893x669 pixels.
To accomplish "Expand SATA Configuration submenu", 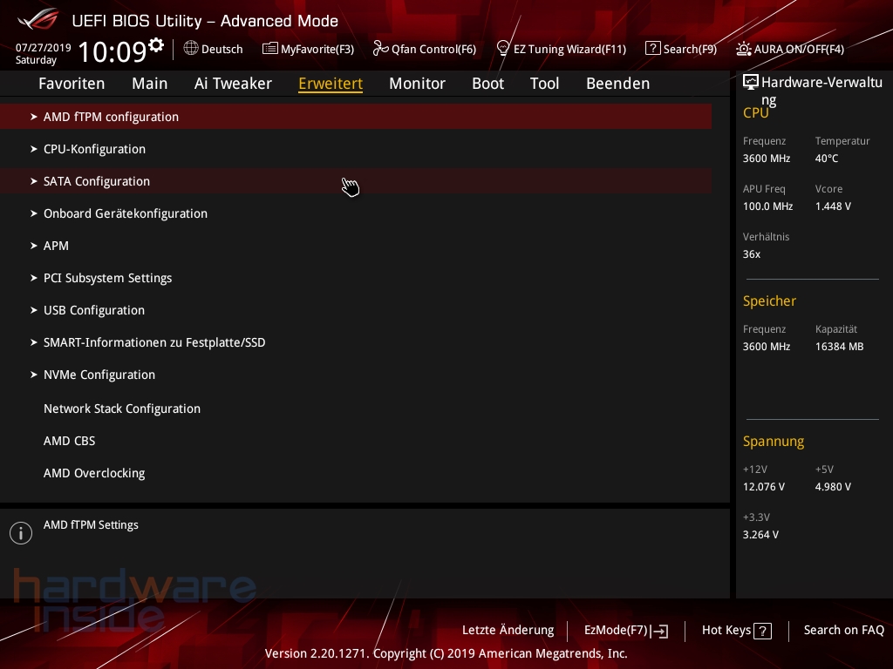I will [x=97, y=181].
